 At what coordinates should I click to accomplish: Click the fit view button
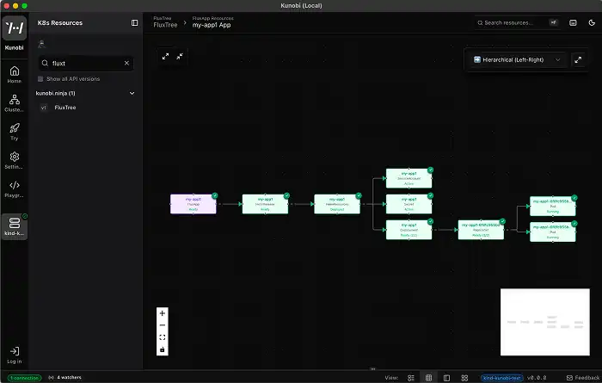[x=162, y=337]
